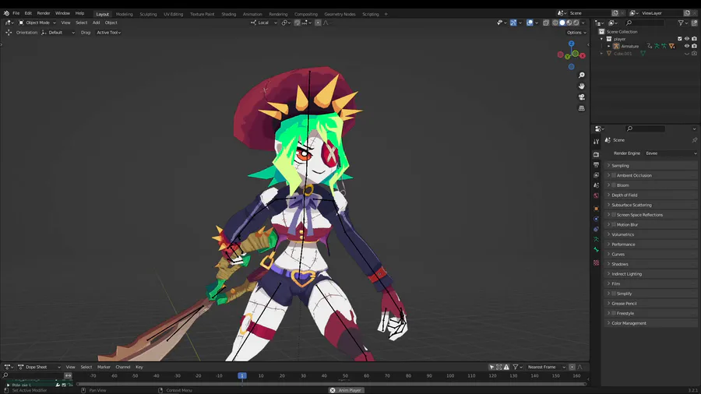Viewport: 701px width, 394px height.
Task: Pin the Scene properties with pin icon
Action: (x=694, y=140)
